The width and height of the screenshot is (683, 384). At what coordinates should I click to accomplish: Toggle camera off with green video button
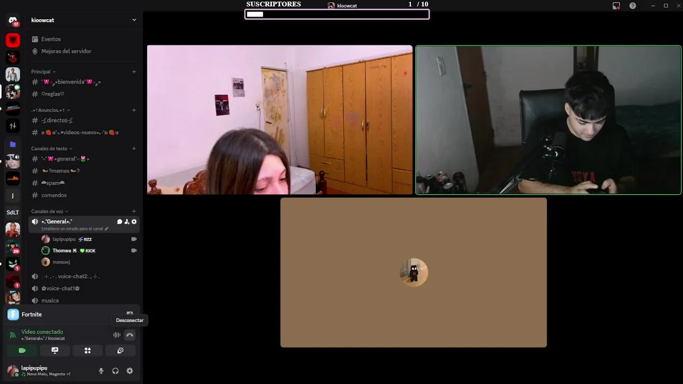click(22, 350)
